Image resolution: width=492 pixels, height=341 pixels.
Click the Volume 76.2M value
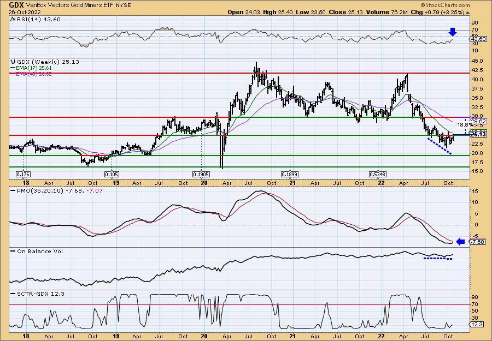coord(386,13)
